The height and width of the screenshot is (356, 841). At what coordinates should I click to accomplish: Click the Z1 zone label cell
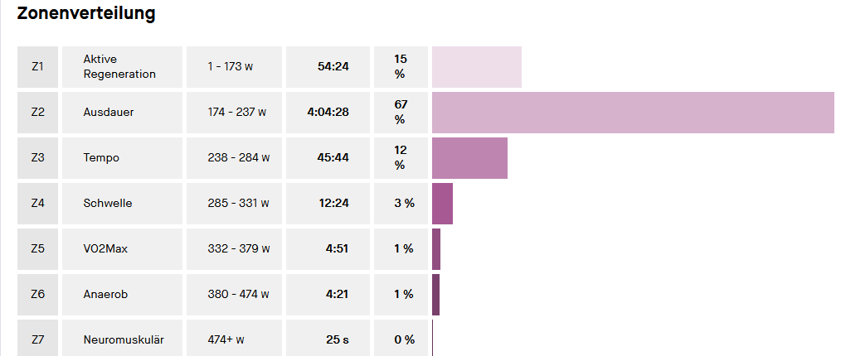coord(37,67)
